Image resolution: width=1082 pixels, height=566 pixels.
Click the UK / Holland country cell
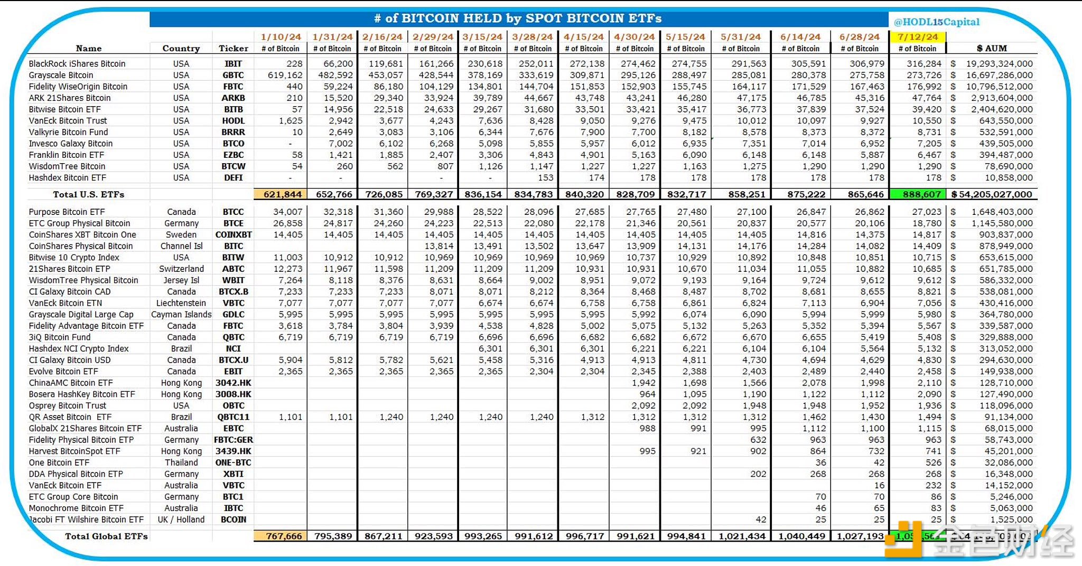click(181, 520)
